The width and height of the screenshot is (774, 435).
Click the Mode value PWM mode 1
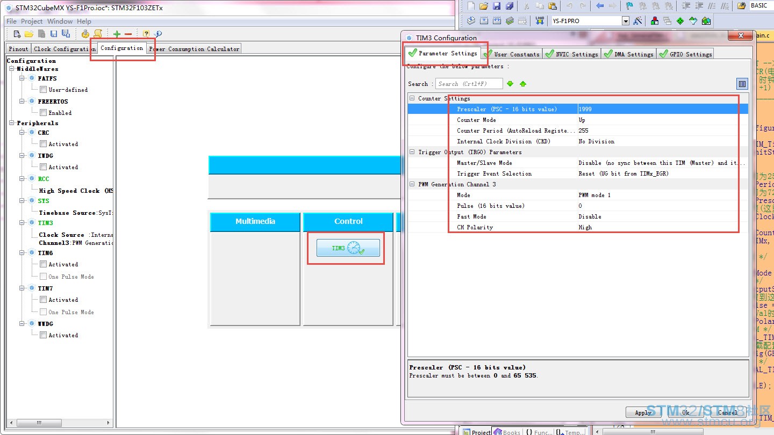[x=594, y=195]
